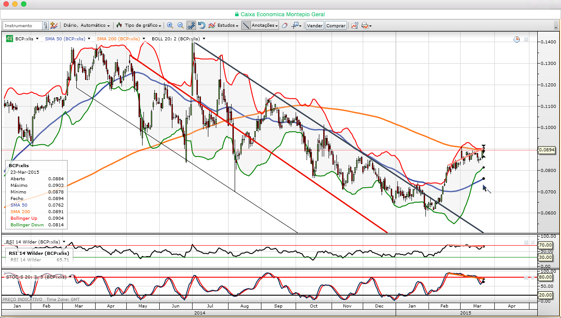
Task: Click the pie chart icon at chart top right
Action: pos(517,39)
